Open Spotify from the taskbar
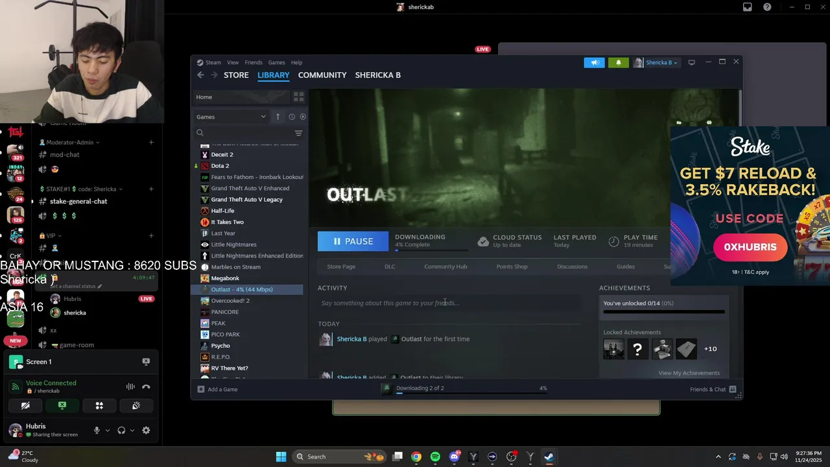The width and height of the screenshot is (830, 467). [435, 457]
